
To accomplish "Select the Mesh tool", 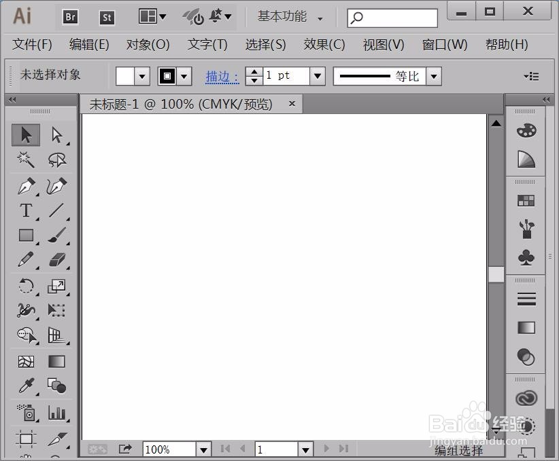I will [x=26, y=362].
